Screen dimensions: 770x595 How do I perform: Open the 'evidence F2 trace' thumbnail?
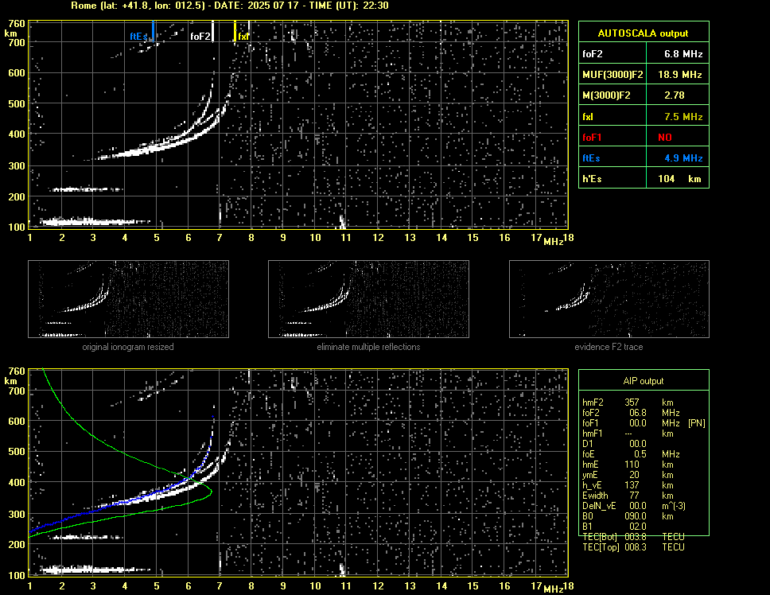609,299
